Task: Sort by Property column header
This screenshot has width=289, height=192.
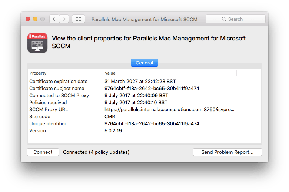Action: pos(66,73)
